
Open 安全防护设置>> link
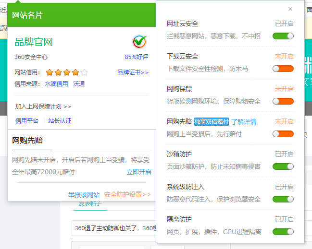coord(127,194)
